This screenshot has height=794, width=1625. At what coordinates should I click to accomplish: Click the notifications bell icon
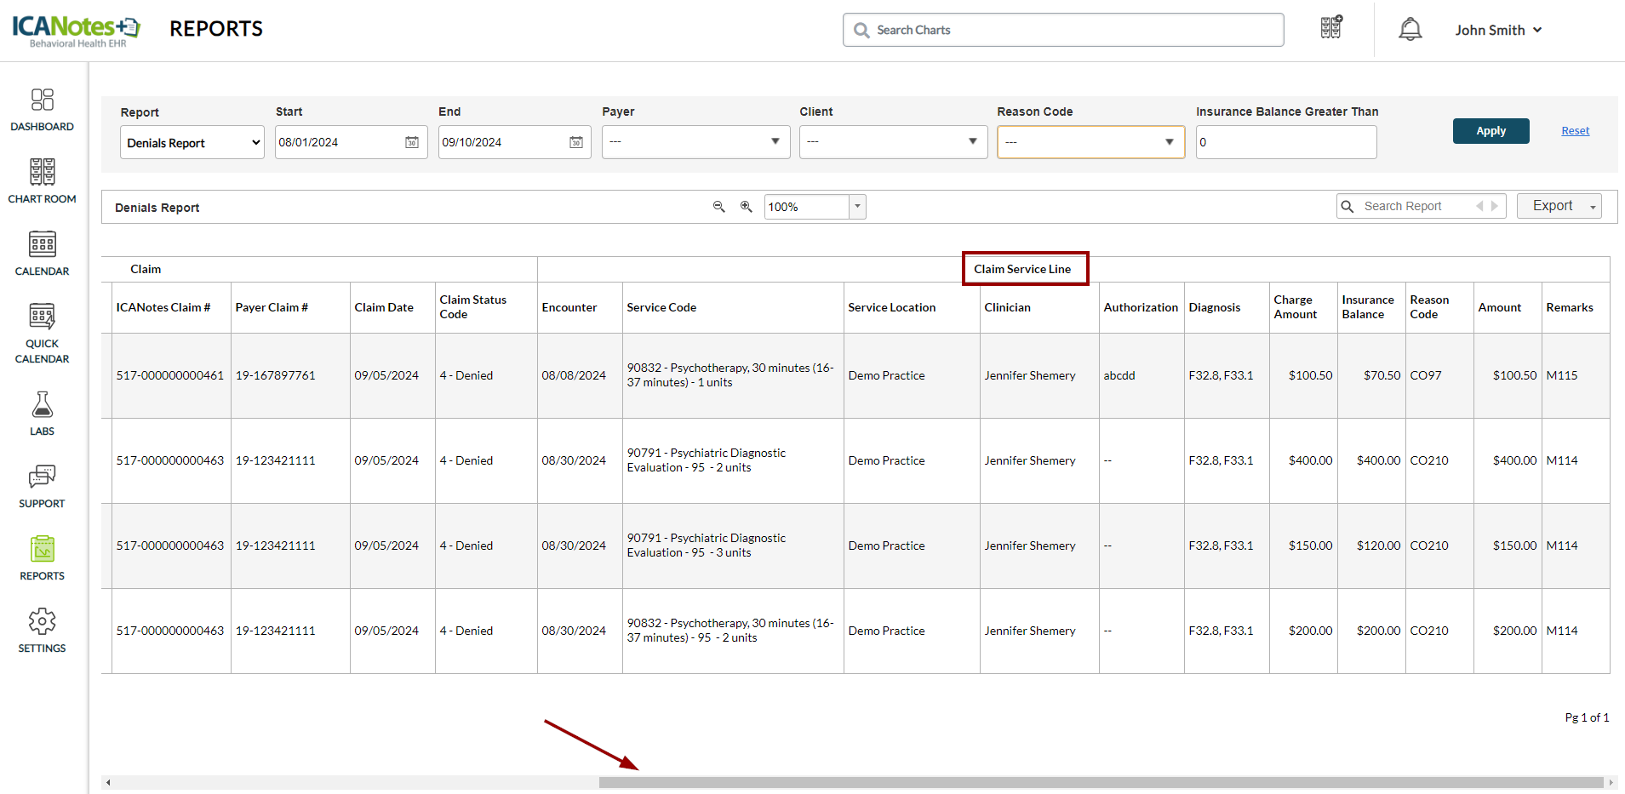(1410, 30)
